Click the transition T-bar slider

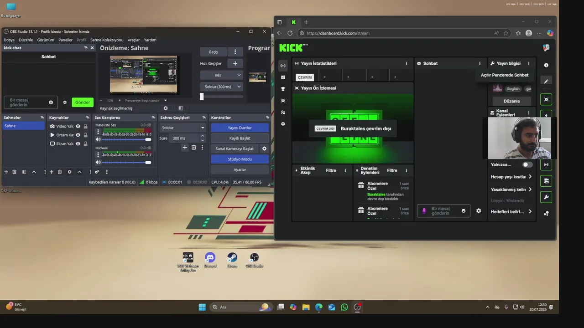(x=221, y=97)
